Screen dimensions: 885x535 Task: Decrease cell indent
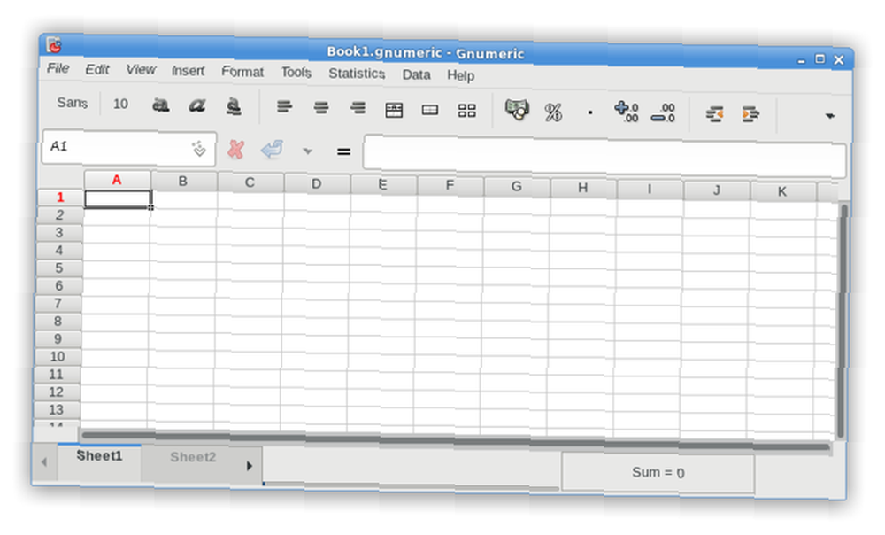[x=714, y=114]
